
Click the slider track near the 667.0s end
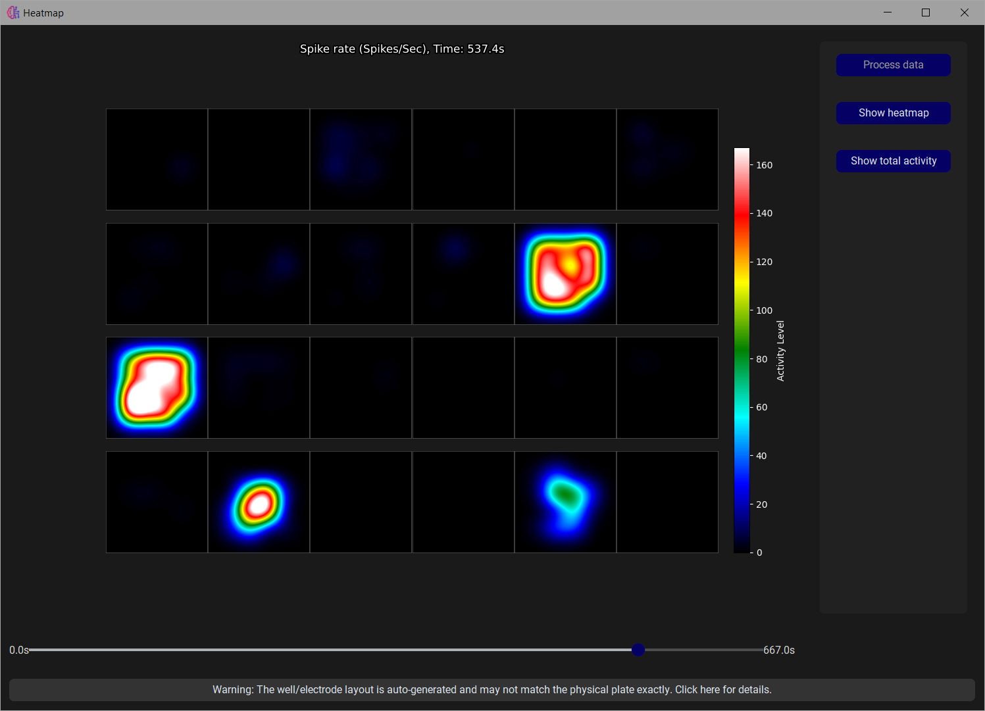tap(753, 650)
